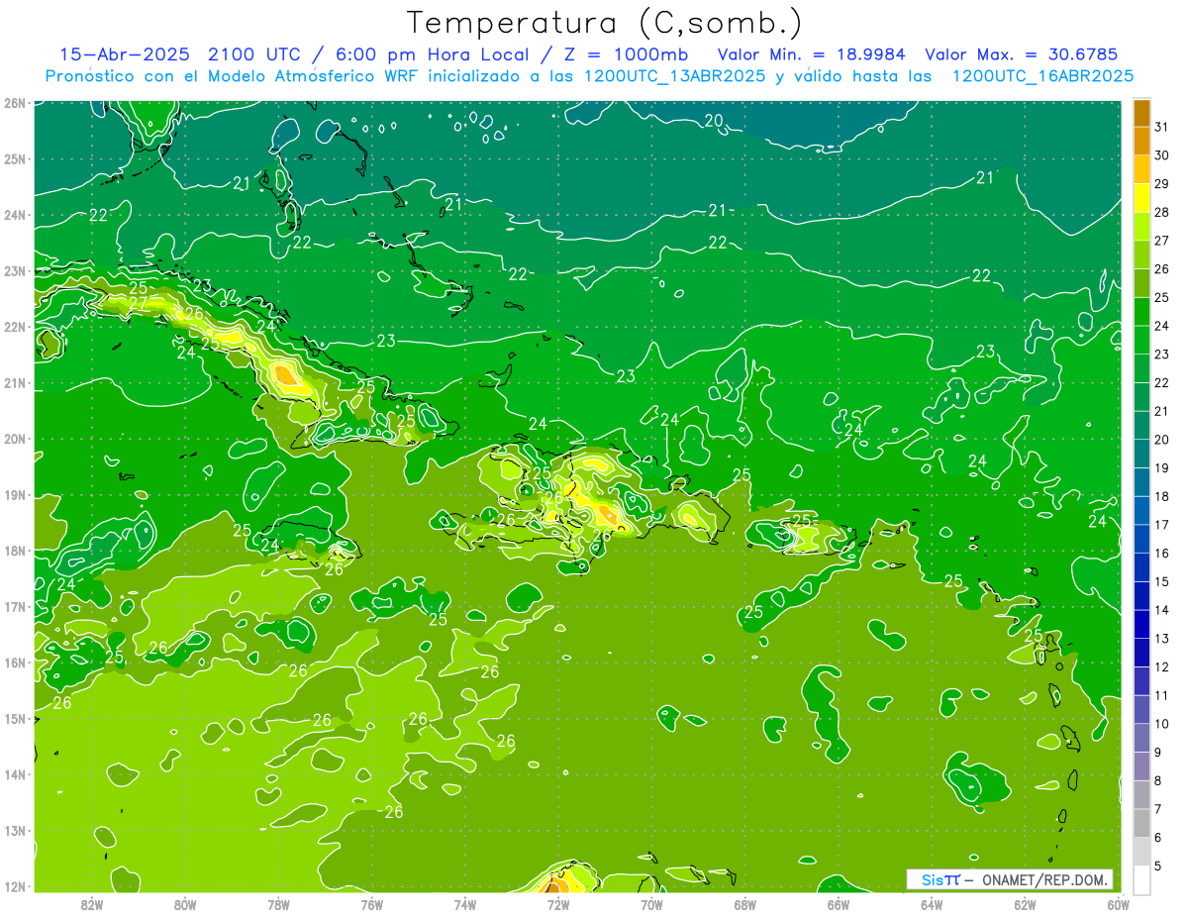Click the "82W" longitude axis label

pyautogui.click(x=92, y=904)
